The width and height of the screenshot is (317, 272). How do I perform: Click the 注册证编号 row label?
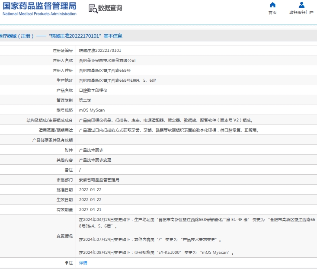(62, 51)
